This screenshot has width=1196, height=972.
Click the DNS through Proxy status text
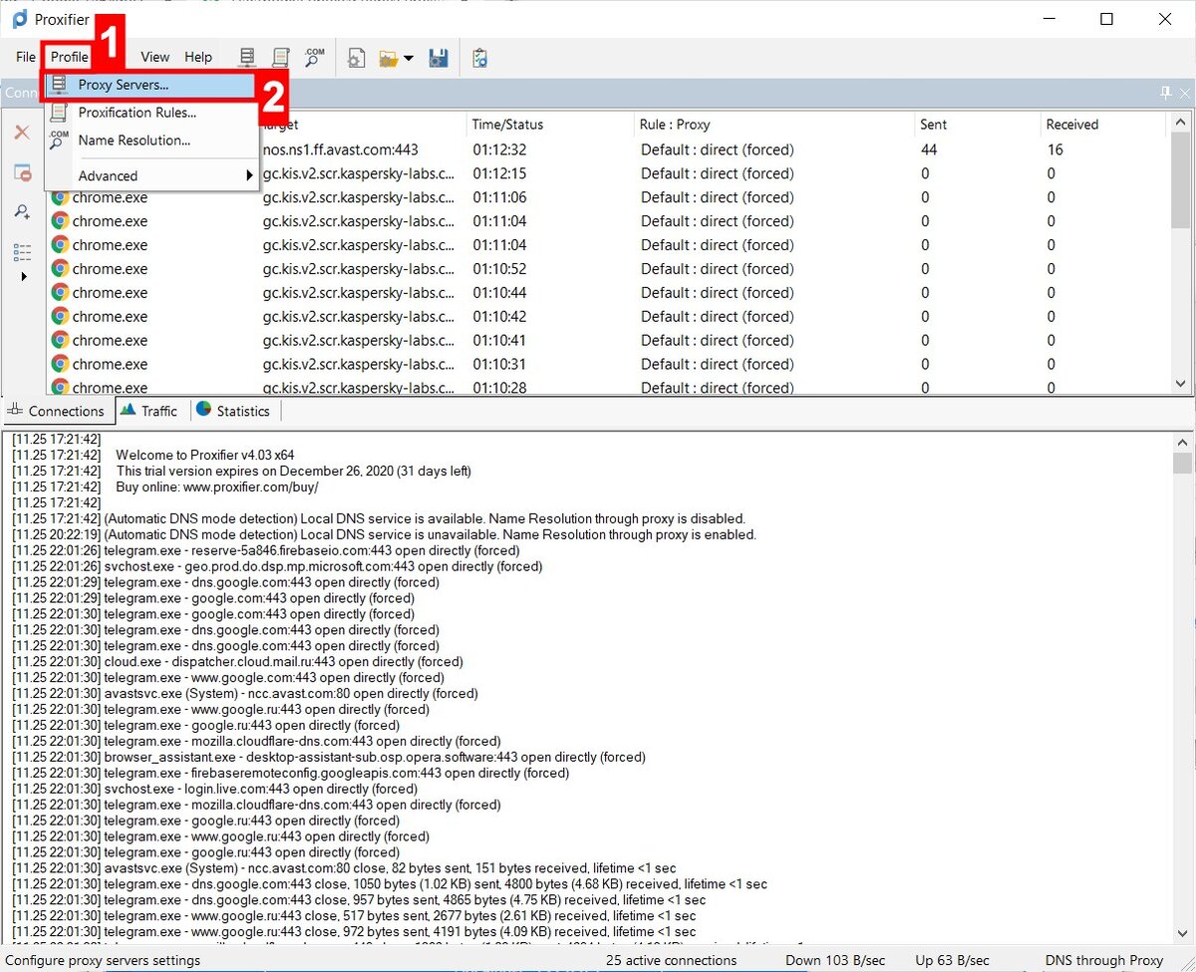click(x=1104, y=961)
